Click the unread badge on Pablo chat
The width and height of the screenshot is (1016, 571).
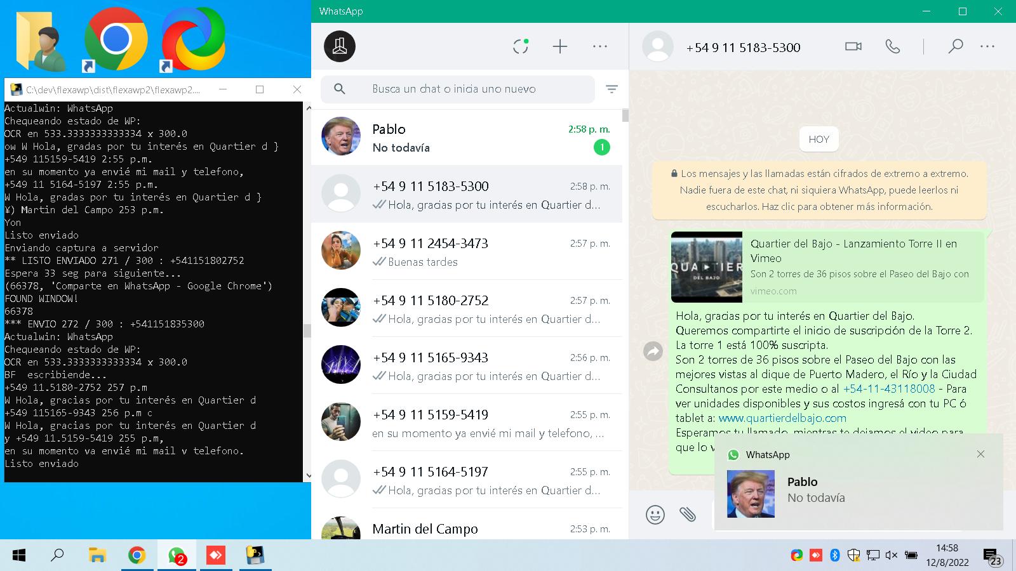(601, 147)
